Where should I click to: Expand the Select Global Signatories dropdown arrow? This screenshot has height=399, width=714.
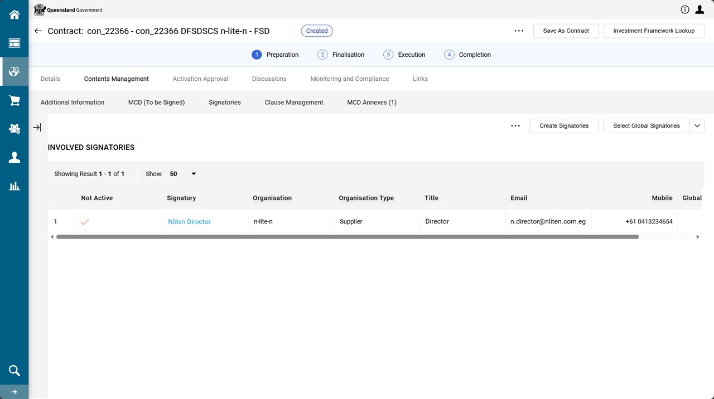point(697,126)
